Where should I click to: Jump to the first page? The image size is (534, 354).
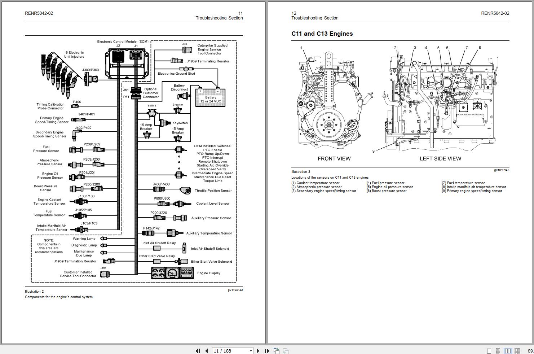click(x=197, y=351)
